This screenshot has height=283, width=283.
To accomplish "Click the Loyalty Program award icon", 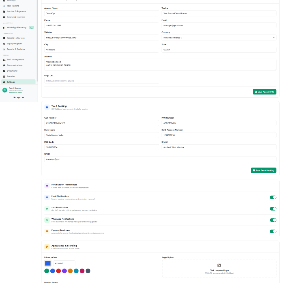I will click(4, 44).
